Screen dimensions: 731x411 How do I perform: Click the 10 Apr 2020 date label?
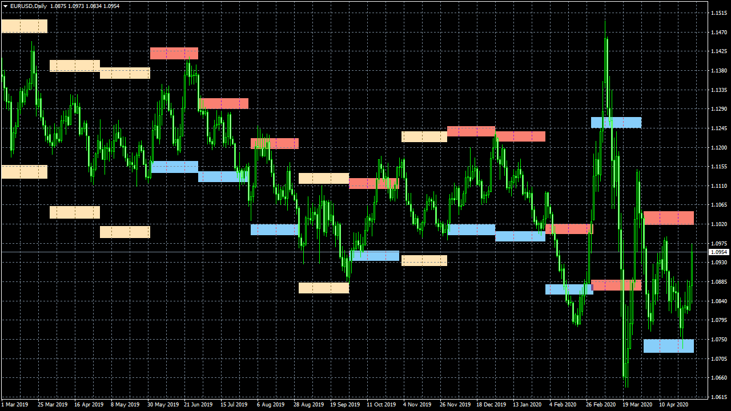click(674, 405)
